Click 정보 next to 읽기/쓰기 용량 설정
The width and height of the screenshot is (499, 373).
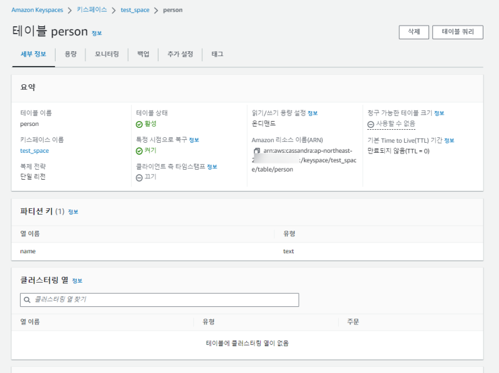point(312,114)
